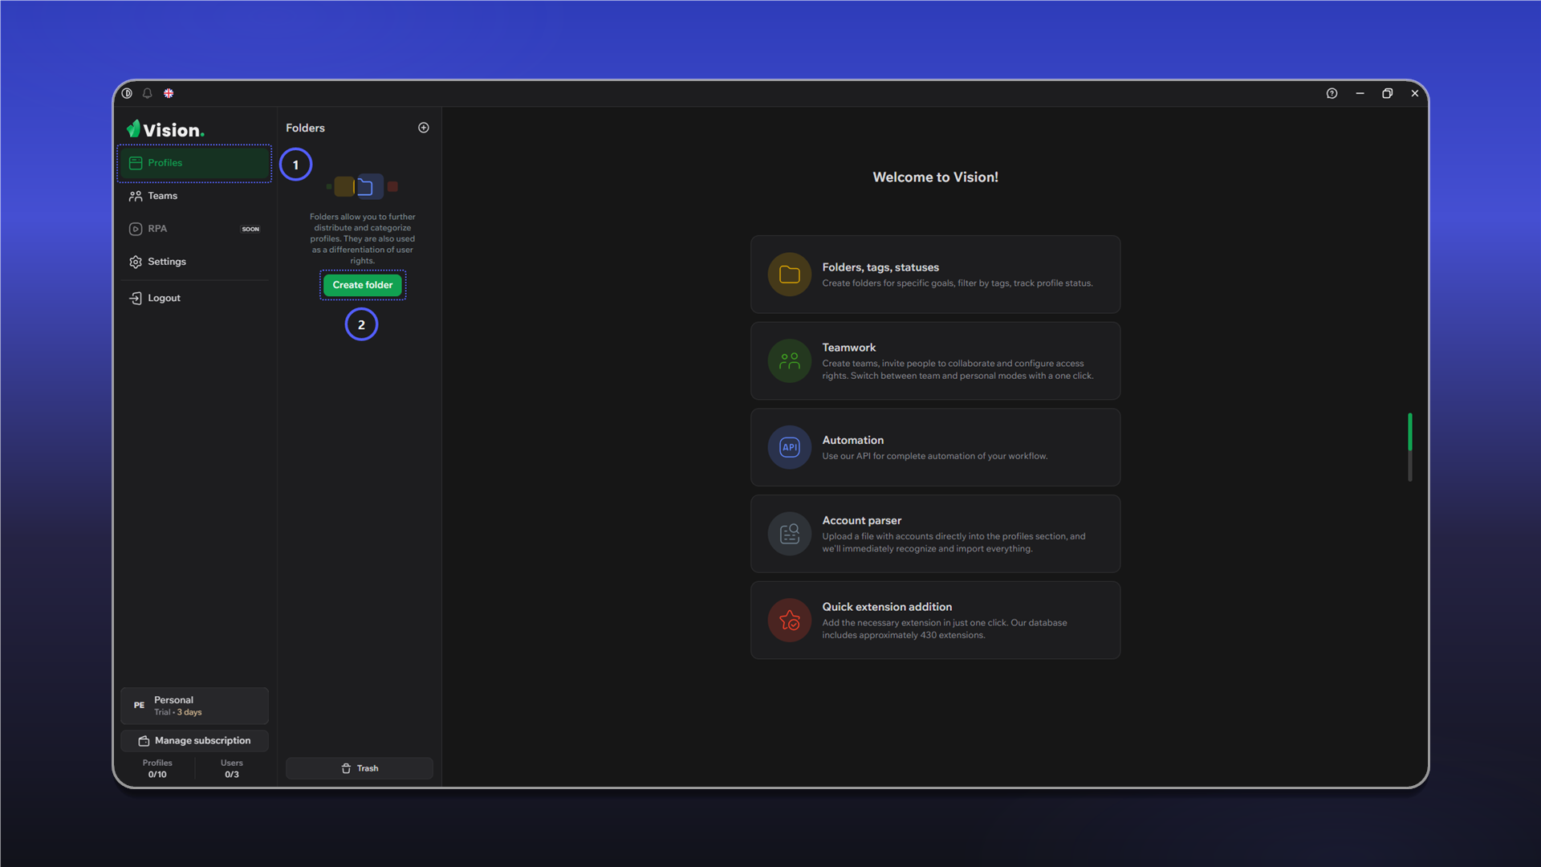Screen dimensions: 1541x867
Task: Click the blue API Automation icon
Action: coord(790,447)
